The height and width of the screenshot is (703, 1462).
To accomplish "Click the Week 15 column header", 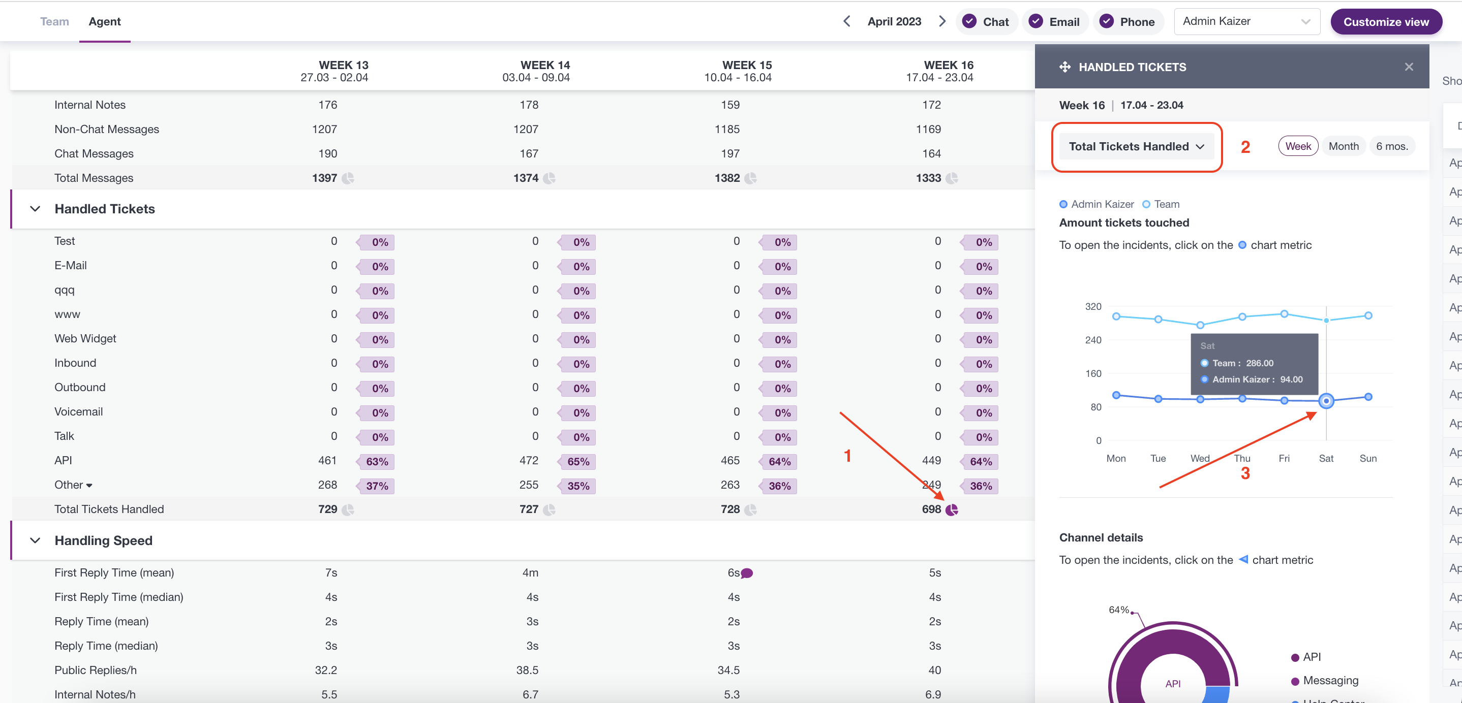I will [x=738, y=71].
